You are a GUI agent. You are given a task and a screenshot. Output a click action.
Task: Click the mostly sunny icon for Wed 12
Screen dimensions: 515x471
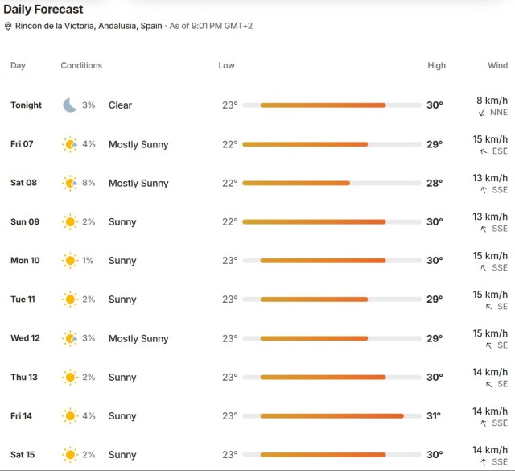(70, 338)
